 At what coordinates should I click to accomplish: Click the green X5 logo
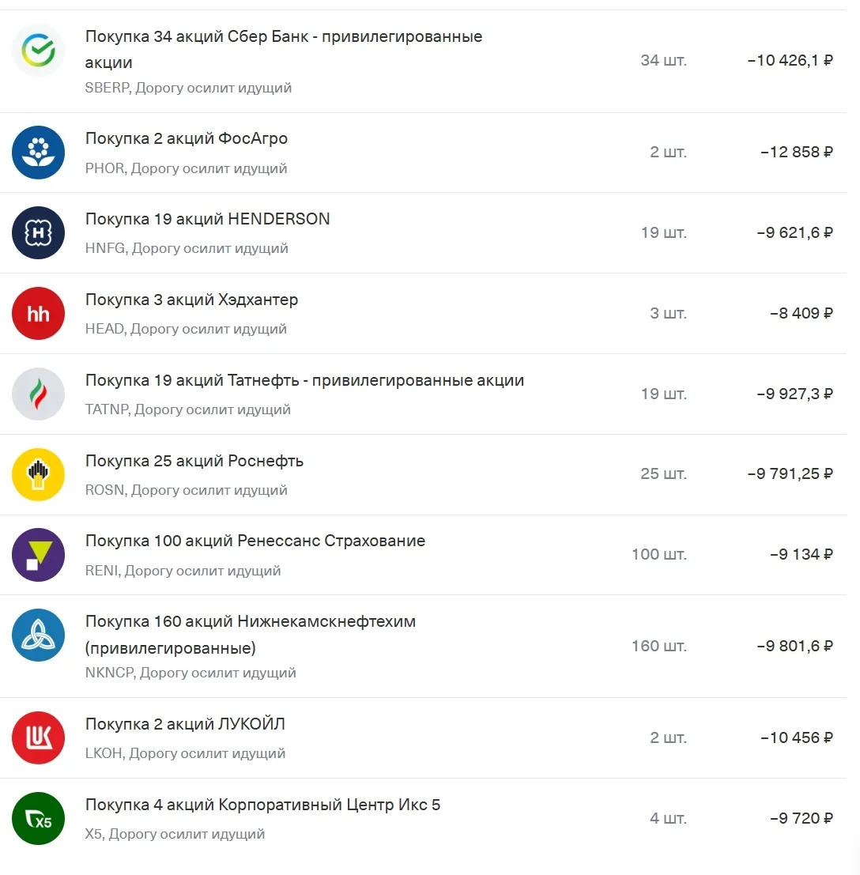[38, 819]
